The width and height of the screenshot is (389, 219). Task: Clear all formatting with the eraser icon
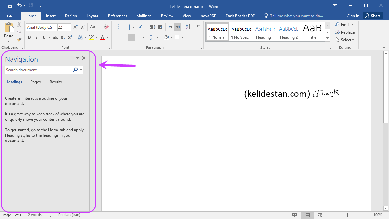(x=106, y=27)
